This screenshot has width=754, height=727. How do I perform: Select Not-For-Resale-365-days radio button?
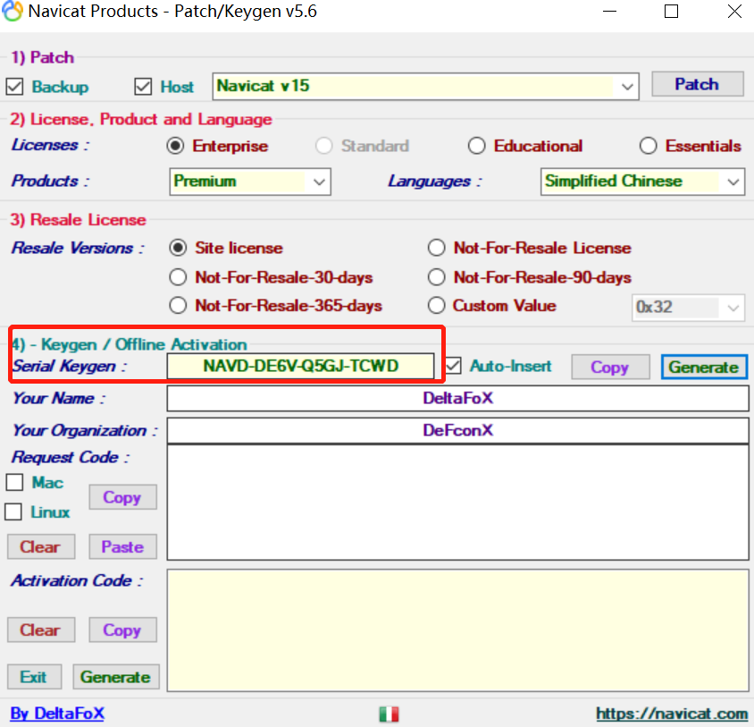coord(178,305)
